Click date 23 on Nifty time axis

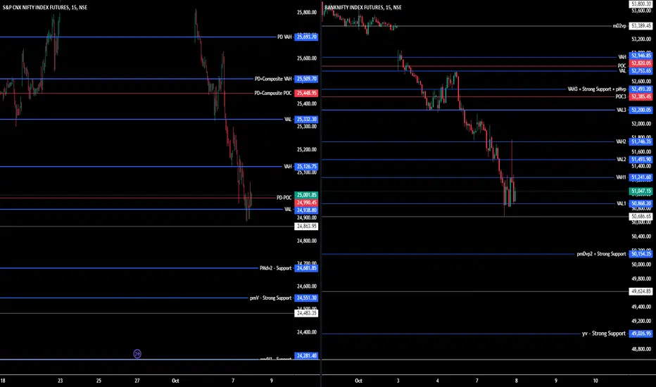[x=61, y=381]
